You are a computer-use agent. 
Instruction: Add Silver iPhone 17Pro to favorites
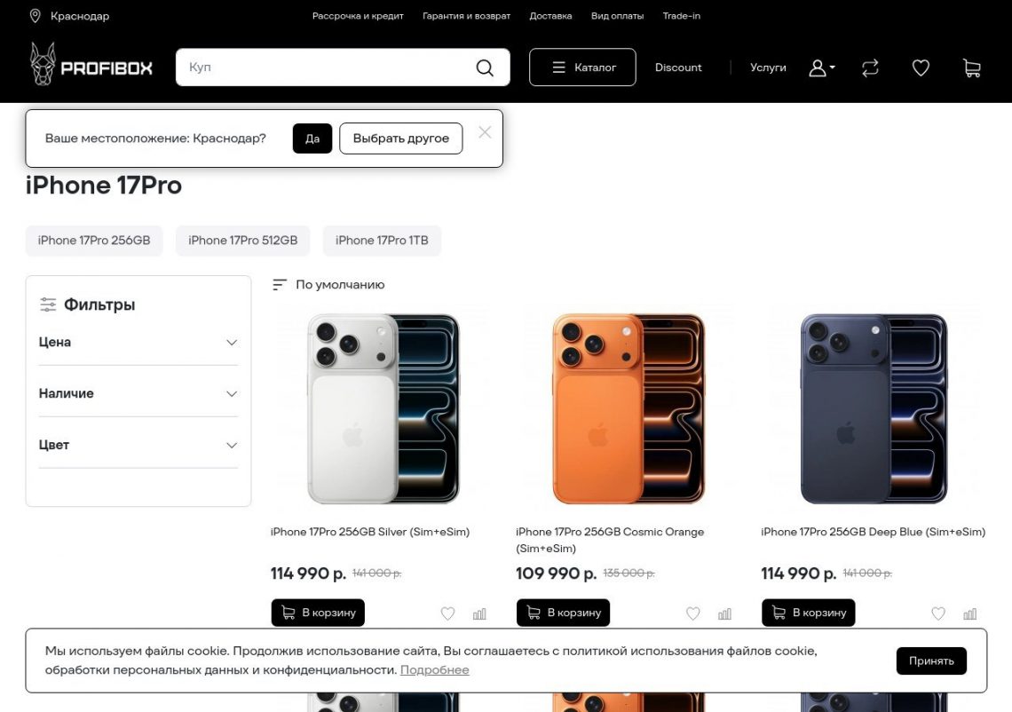click(x=447, y=613)
